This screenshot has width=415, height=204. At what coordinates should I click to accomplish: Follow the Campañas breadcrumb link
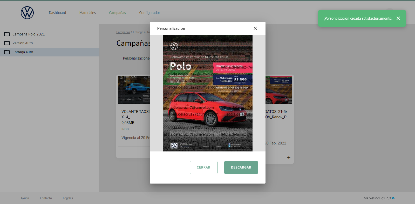pos(123,32)
